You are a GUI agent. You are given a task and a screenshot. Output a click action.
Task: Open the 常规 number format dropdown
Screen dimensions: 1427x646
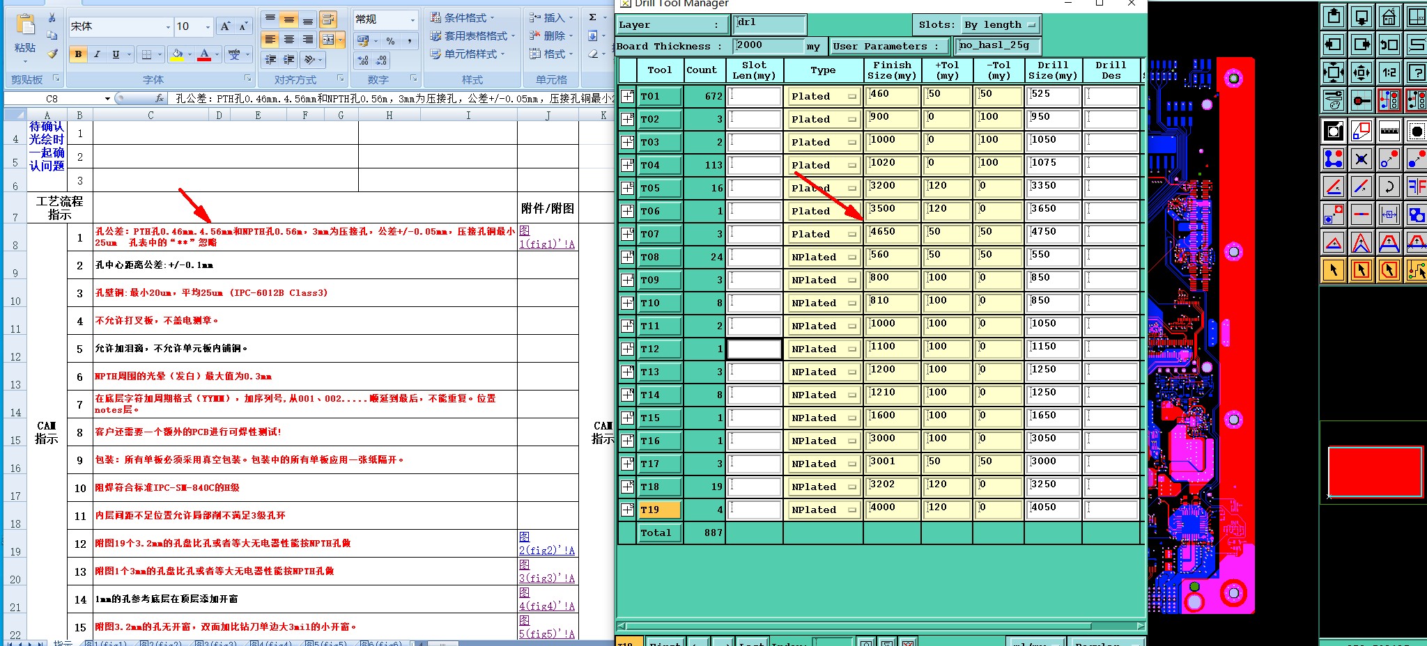[x=412, y=19]
